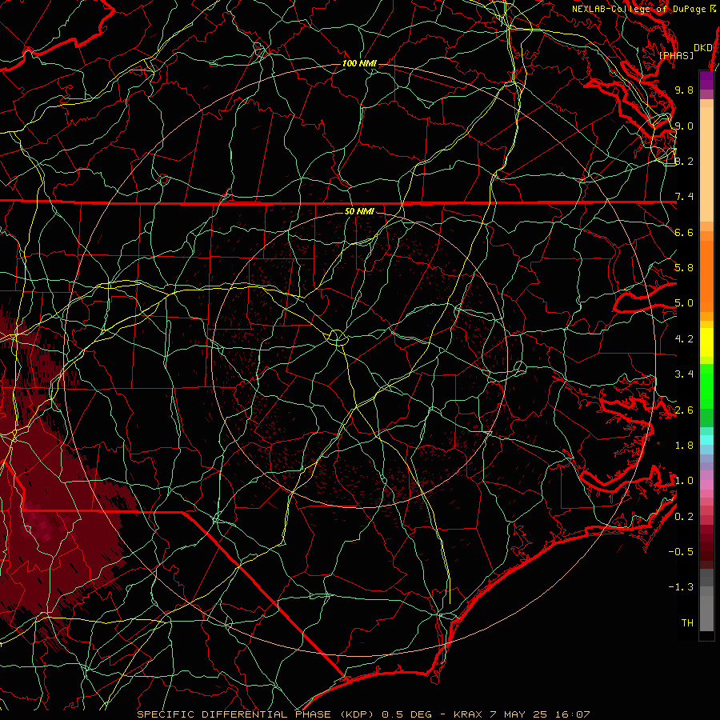The image size is (720, 720).
Task: Select the 9.0 value on color scale
Action: (x=684, y=126)
